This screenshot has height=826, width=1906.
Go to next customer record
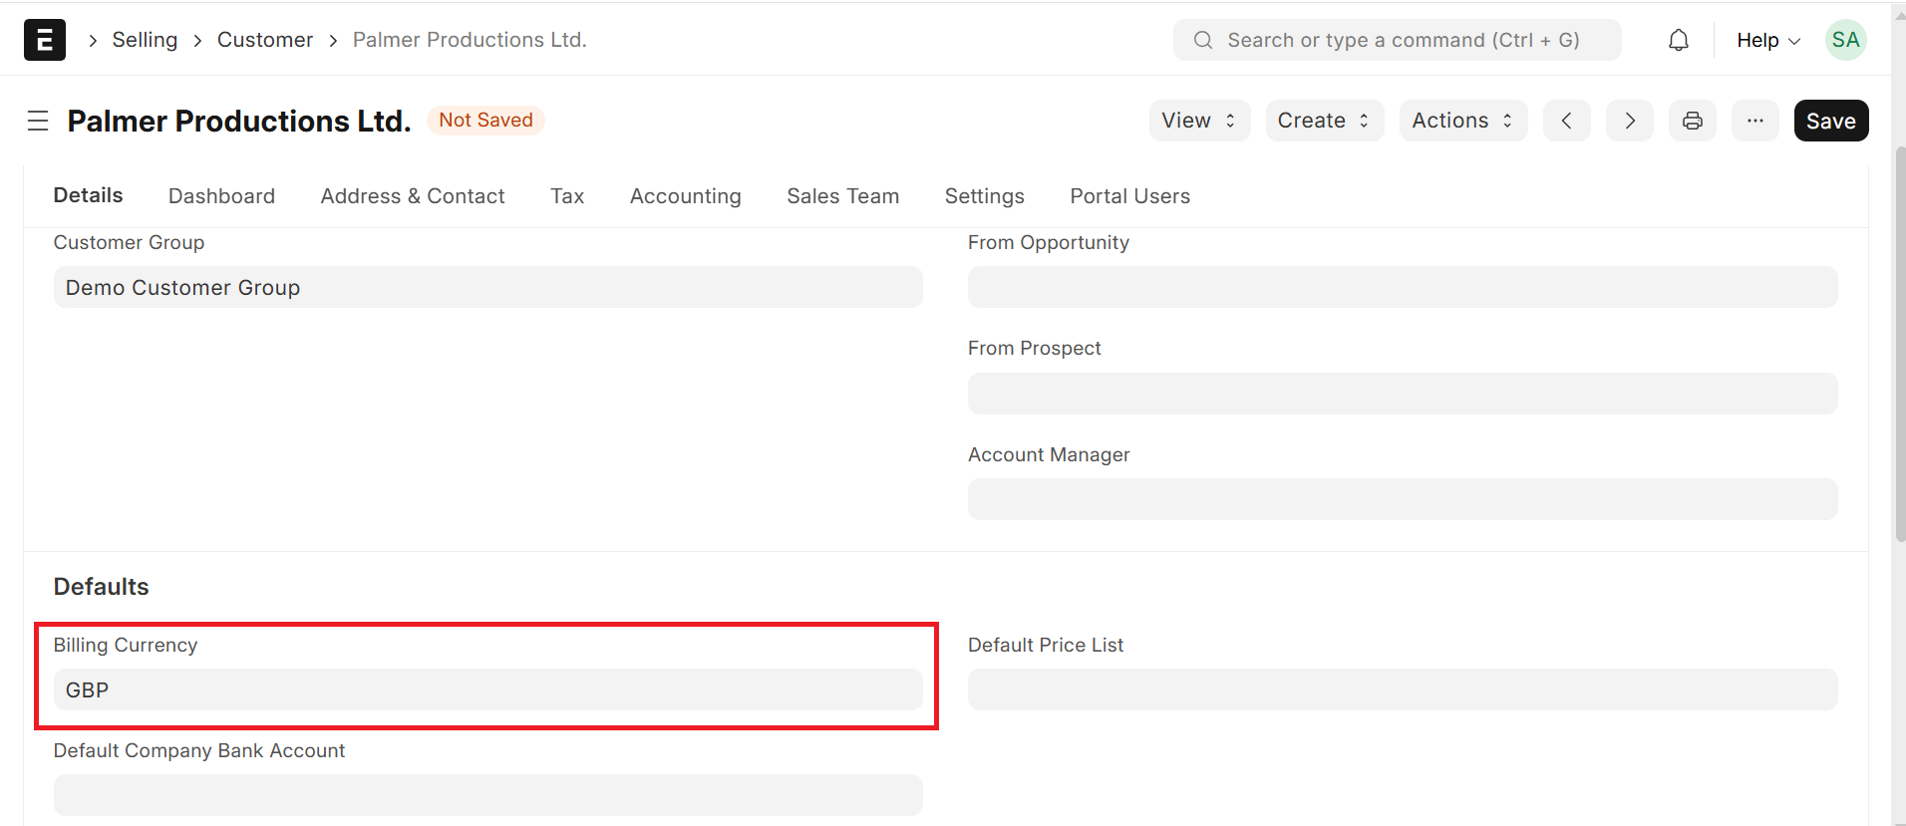1630,121
